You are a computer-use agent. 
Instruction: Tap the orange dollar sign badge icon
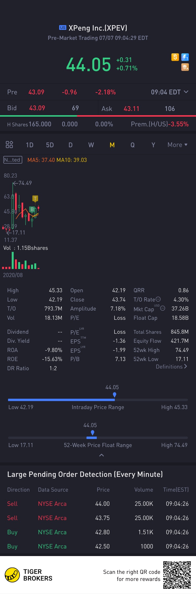[x=175, y=57]
